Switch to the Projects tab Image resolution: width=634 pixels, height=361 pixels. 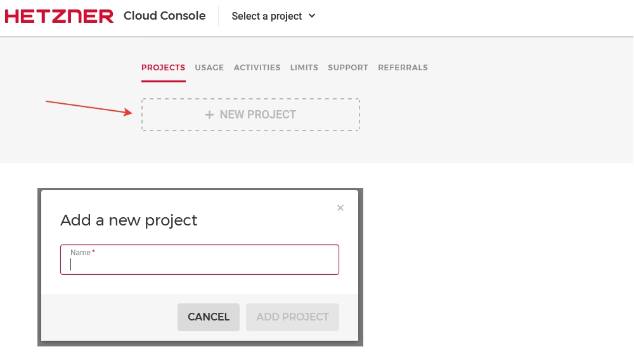[163, 68]
